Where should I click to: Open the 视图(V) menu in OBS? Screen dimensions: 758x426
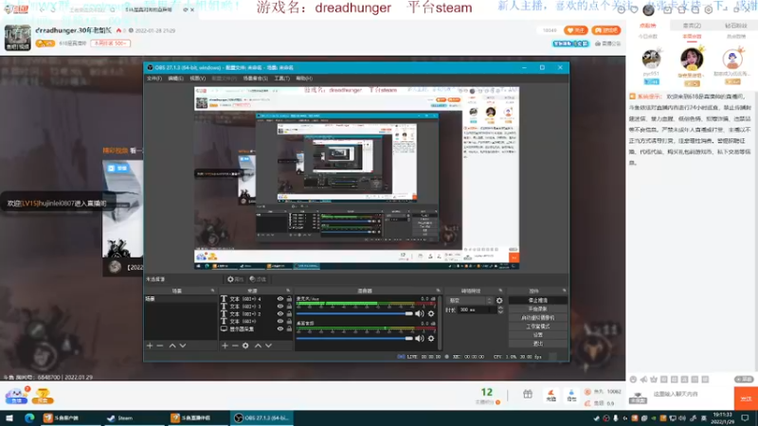197,79
